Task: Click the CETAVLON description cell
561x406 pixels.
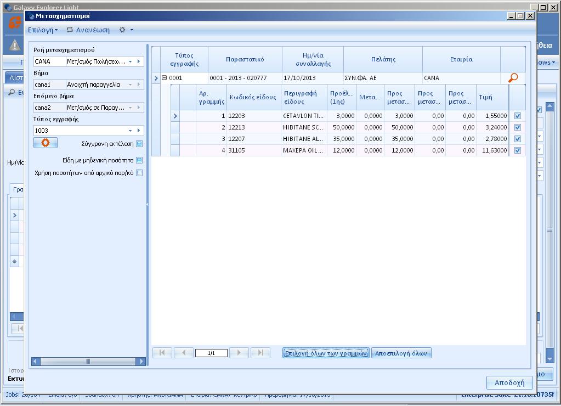Action: point(304,116)
